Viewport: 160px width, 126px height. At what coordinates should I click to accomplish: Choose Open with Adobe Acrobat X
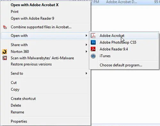[35, 5]
